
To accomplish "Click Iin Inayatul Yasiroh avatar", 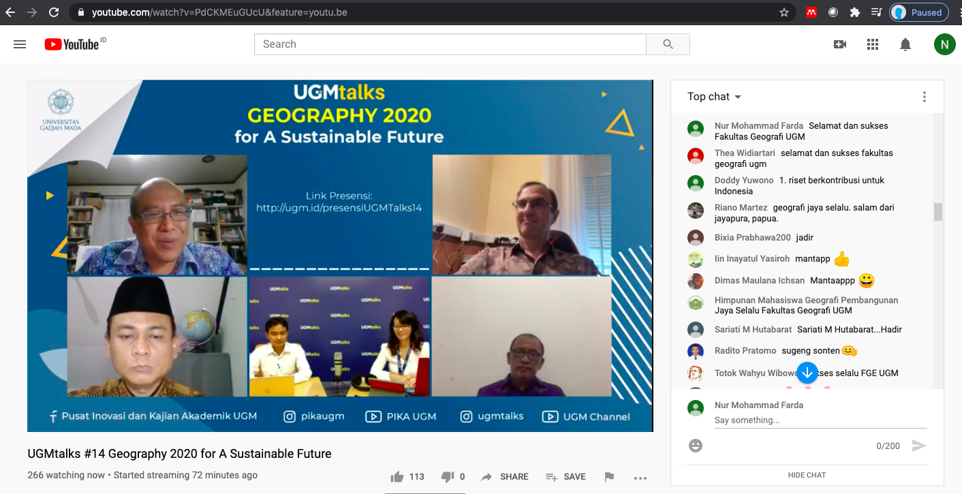I will pyautogui.click(x=696, y=259).
